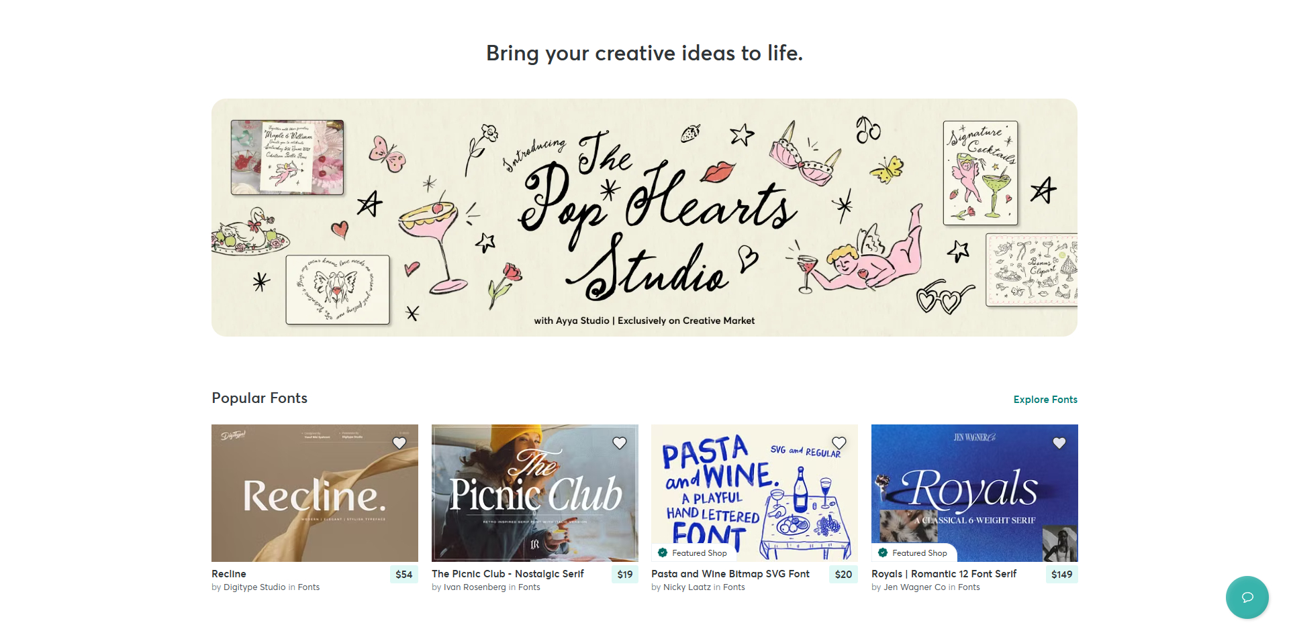Open the Recline product title link
Screen dimensions: 1289x639
point(229,574)
